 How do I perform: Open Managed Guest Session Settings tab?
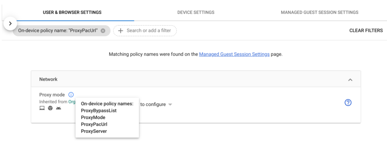coord(319,12)
